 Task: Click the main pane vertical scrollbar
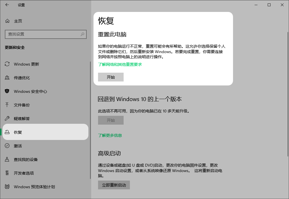(x=288, y=94)
